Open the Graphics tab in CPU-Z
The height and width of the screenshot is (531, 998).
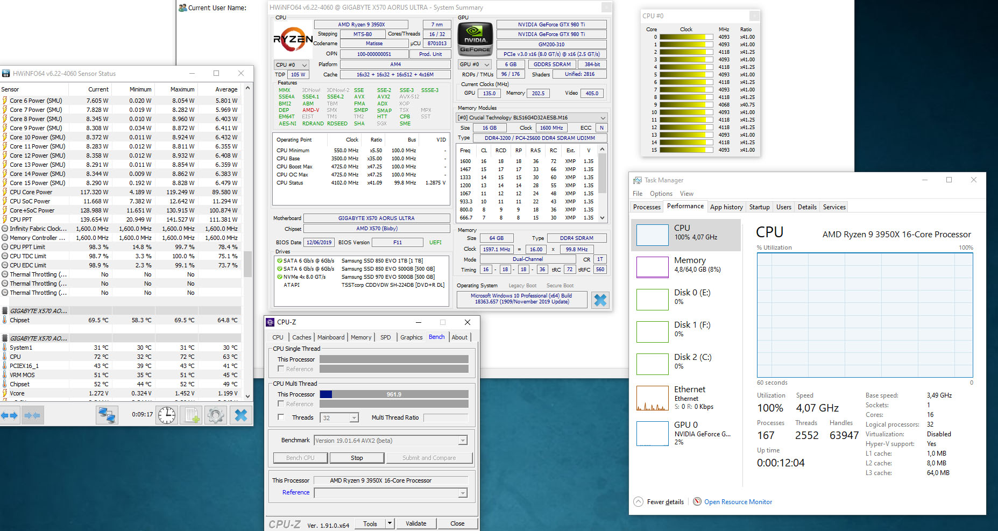click(411, 337)
